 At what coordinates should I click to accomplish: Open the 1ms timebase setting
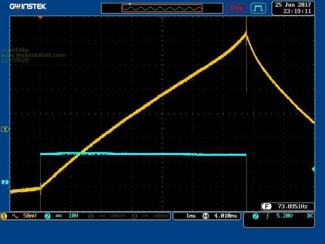191,216
